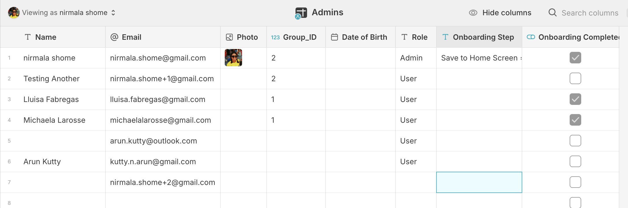Click the Name column text type icon
Screen dimensions: 628x208
click(x=28, y=37)
